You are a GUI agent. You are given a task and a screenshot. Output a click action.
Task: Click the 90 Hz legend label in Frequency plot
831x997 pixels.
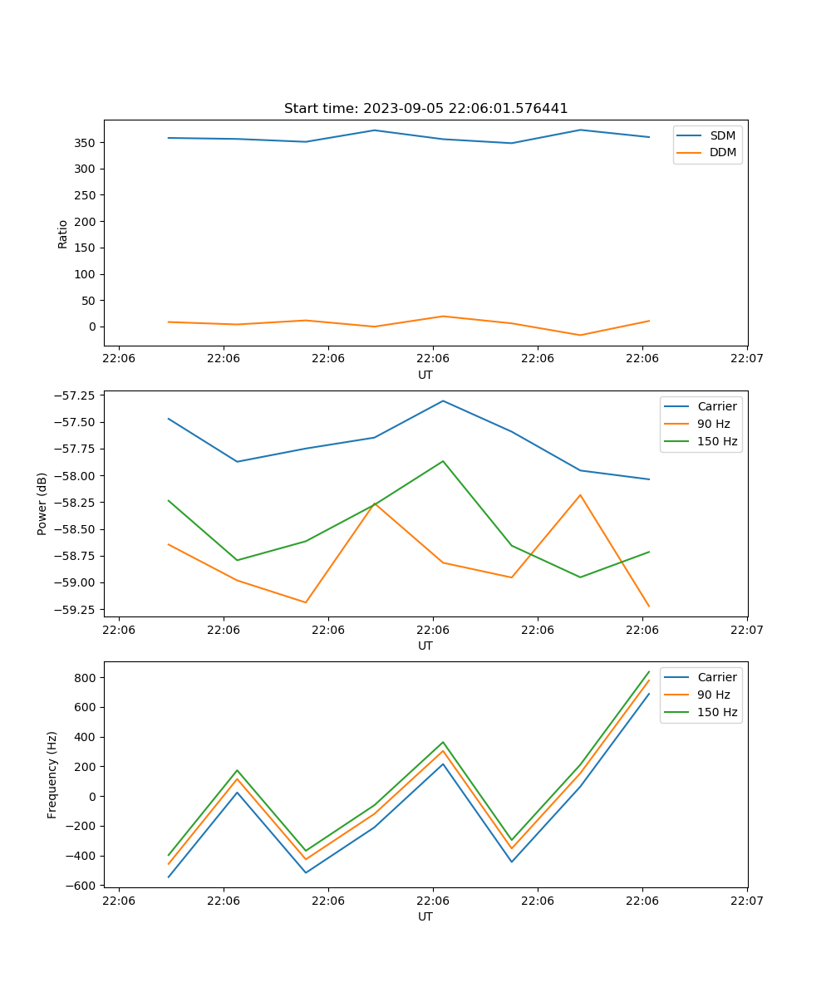(x=713, y=695)
